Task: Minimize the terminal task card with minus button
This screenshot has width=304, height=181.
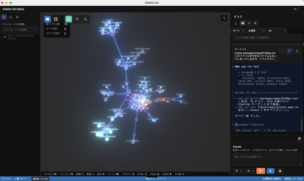Action: [x=282, y=51]
